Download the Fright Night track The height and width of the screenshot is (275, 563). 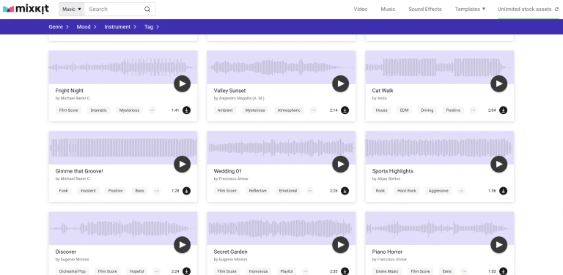pyautogui.click(x=186, y=110)
